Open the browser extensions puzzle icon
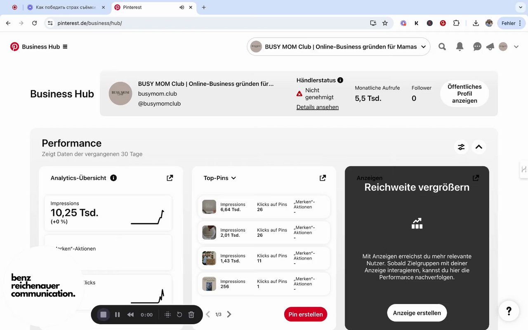This screenshot has height=330, width=528. click(x=456, y=23)
